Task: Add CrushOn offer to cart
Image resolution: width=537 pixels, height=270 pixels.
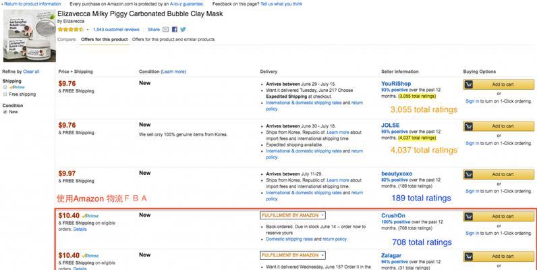Action: pyautogui.click(x=499, y=217)
